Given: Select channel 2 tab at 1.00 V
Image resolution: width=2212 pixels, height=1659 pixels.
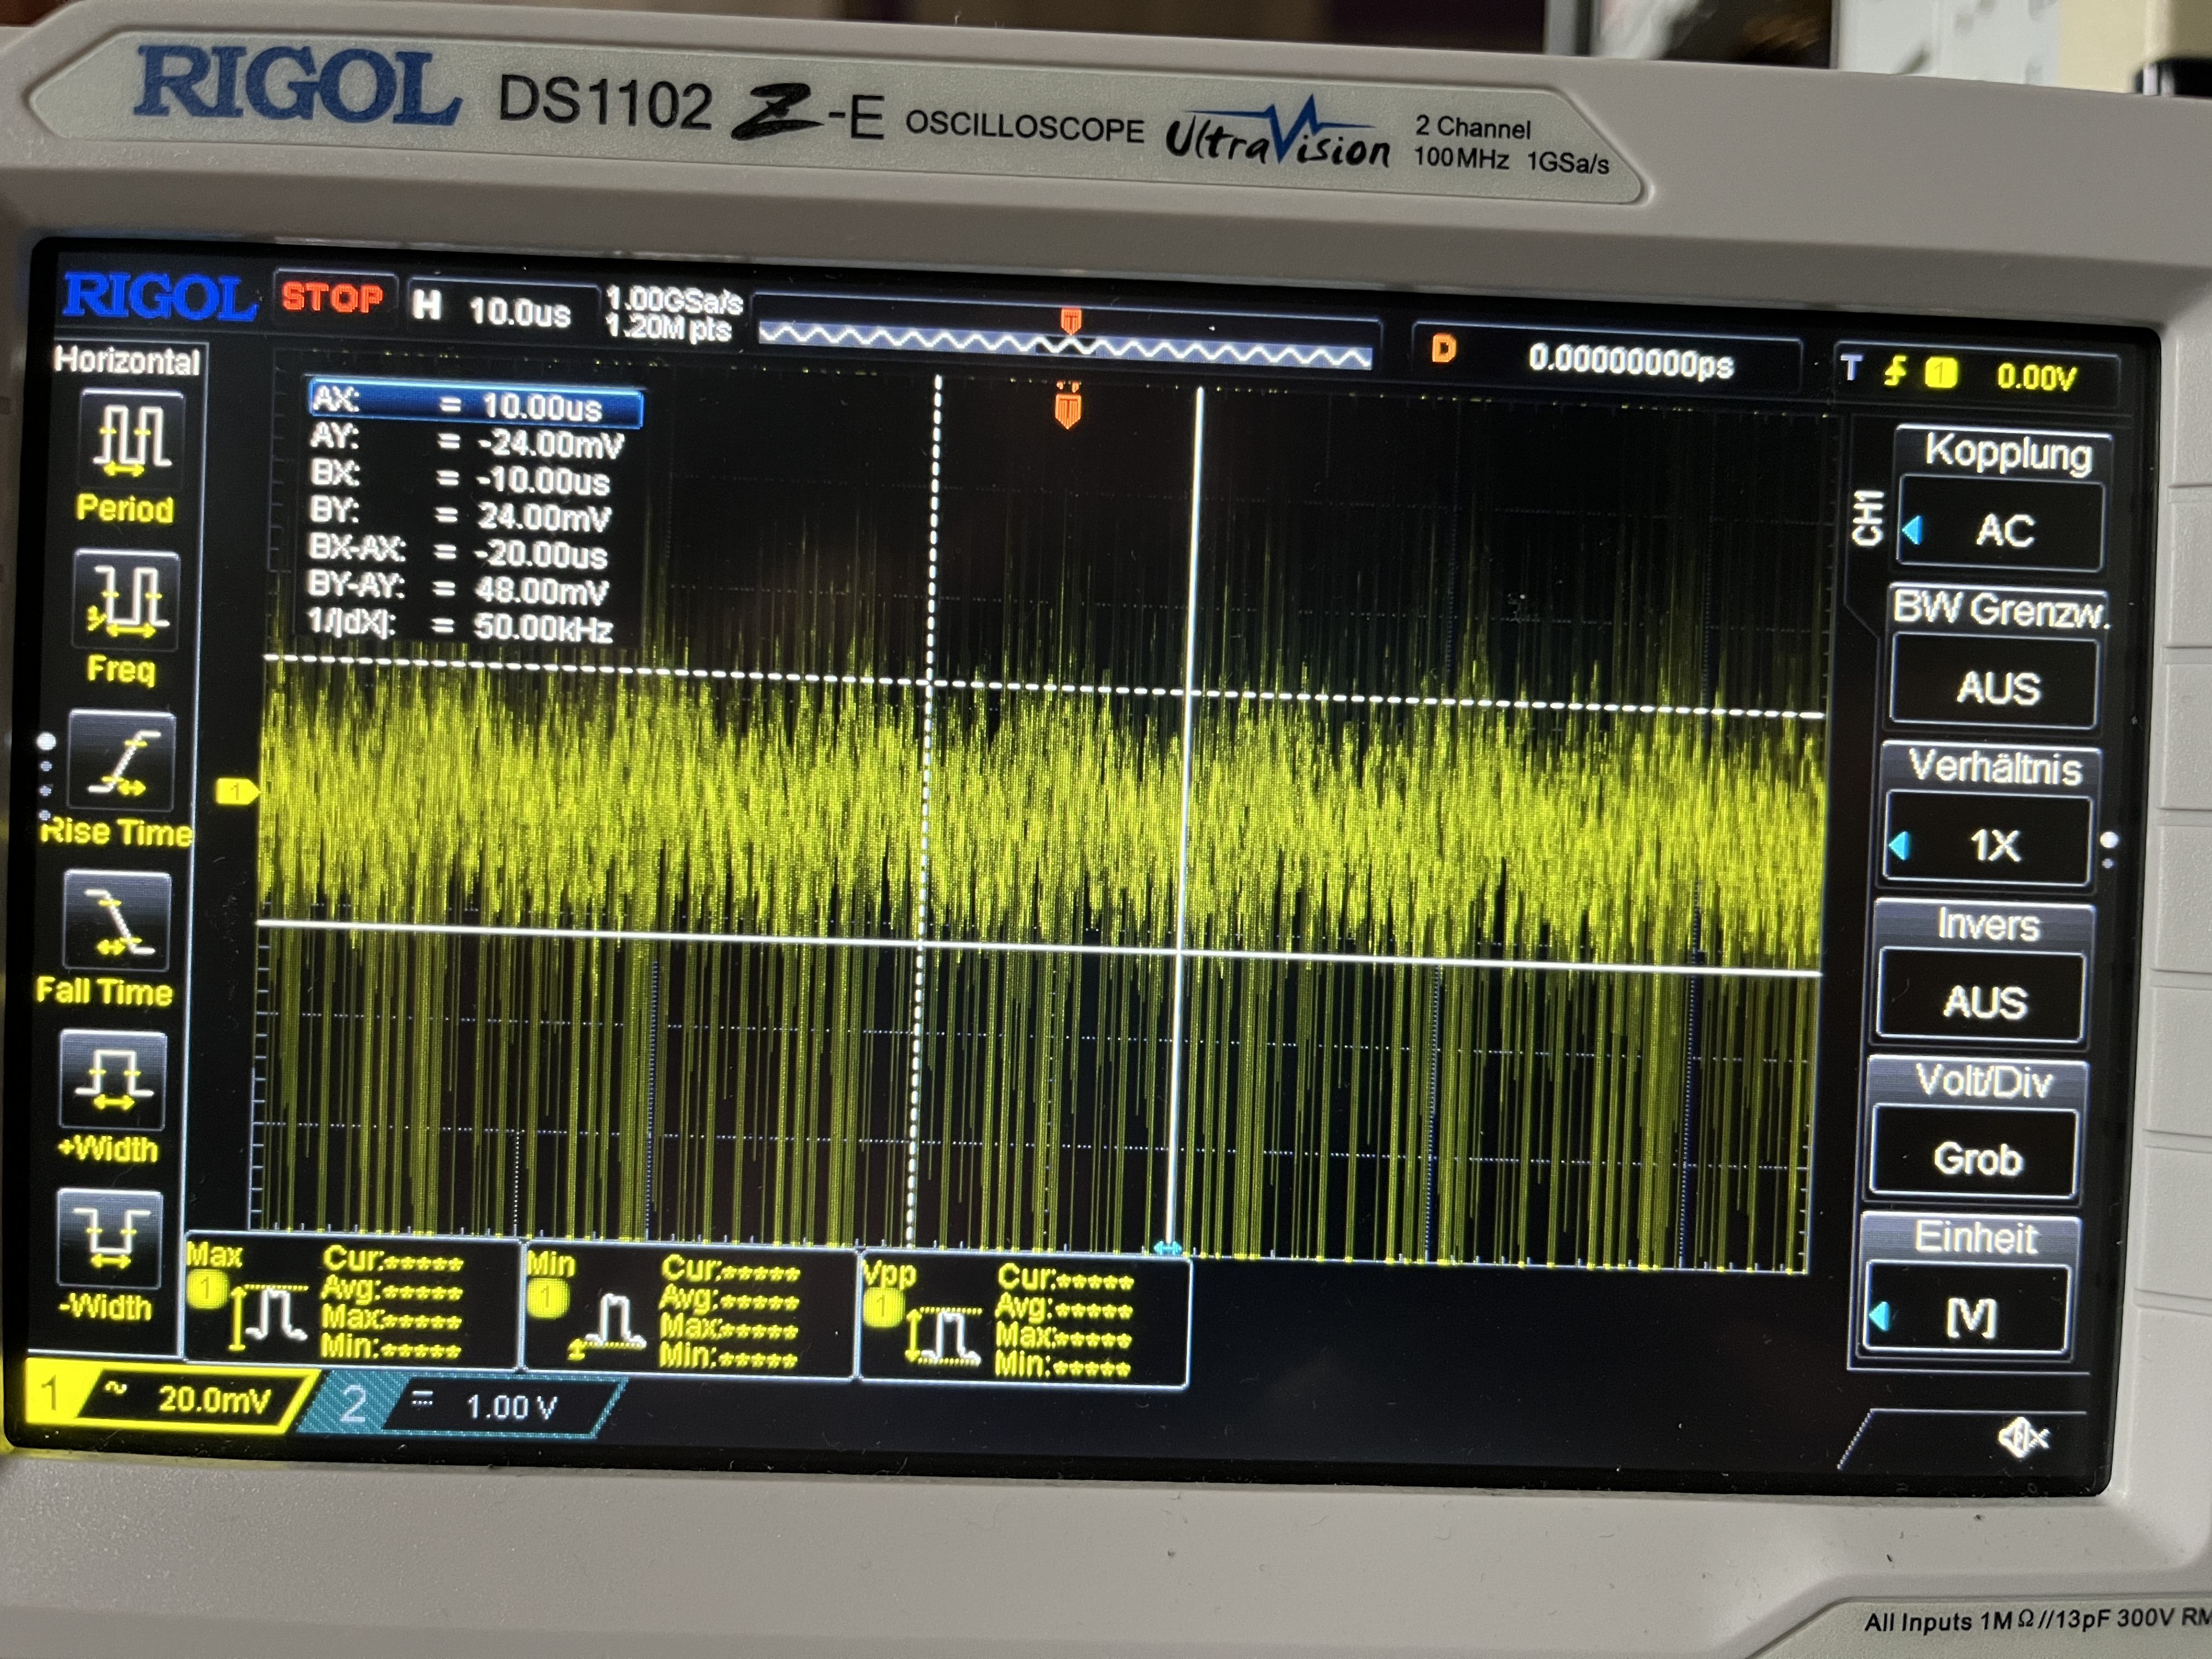Looking at the screenshot, I should click(x=470, y=1406).
